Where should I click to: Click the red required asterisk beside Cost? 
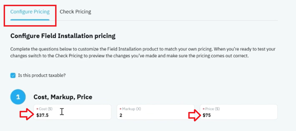37,109
